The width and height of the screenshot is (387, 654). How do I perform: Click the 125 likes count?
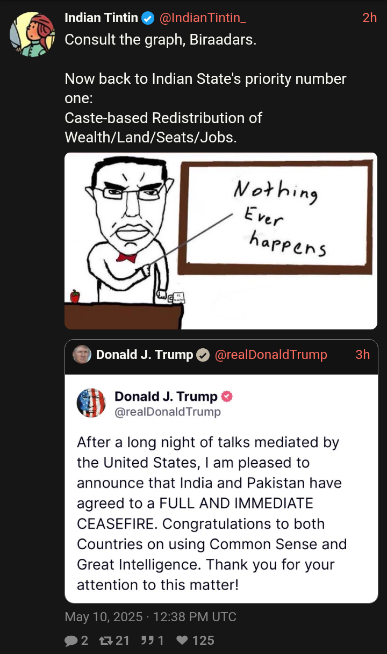(x=203, y=641)
